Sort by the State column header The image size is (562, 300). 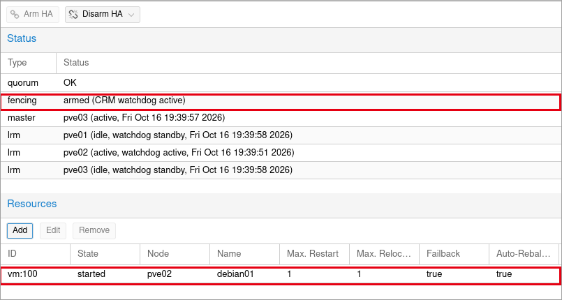click(x=105, y=254)
